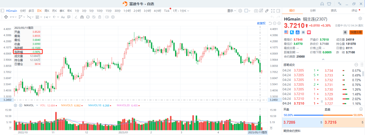This screenshot has width=365, height=135.
Task: Zoom in the chart with plus icon
Action: (x=279, y=23)
